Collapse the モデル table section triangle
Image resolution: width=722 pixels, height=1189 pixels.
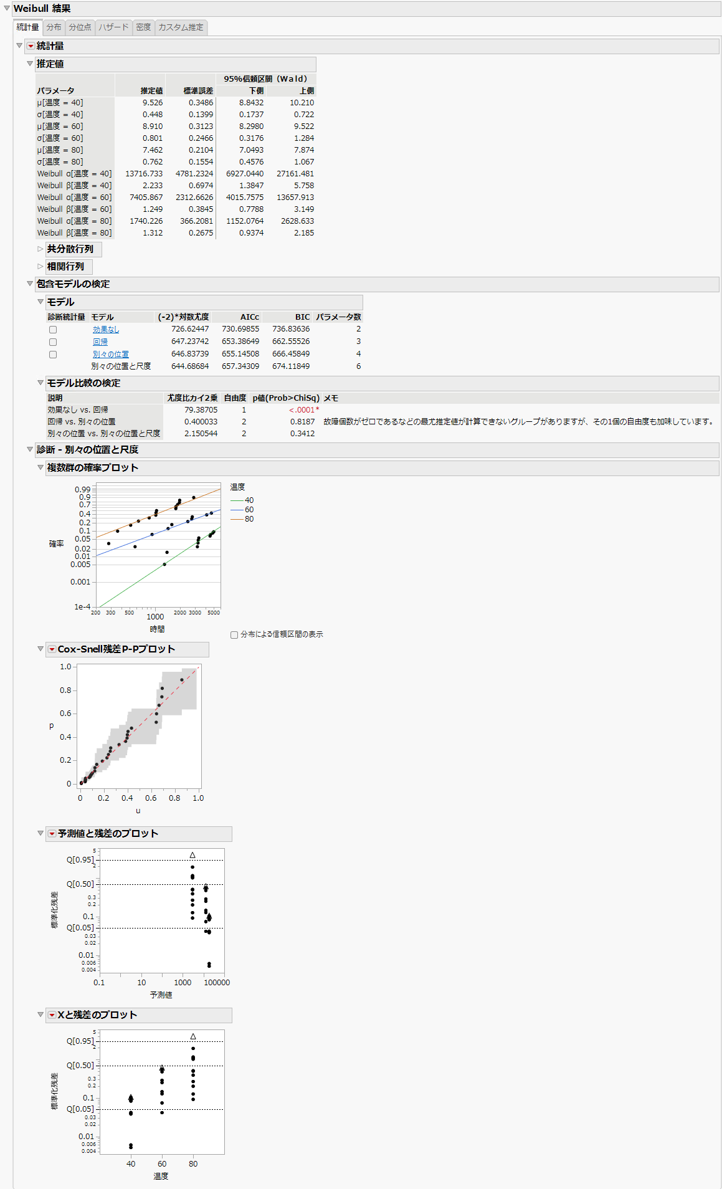pyautogui.click(x=40, y=302)
